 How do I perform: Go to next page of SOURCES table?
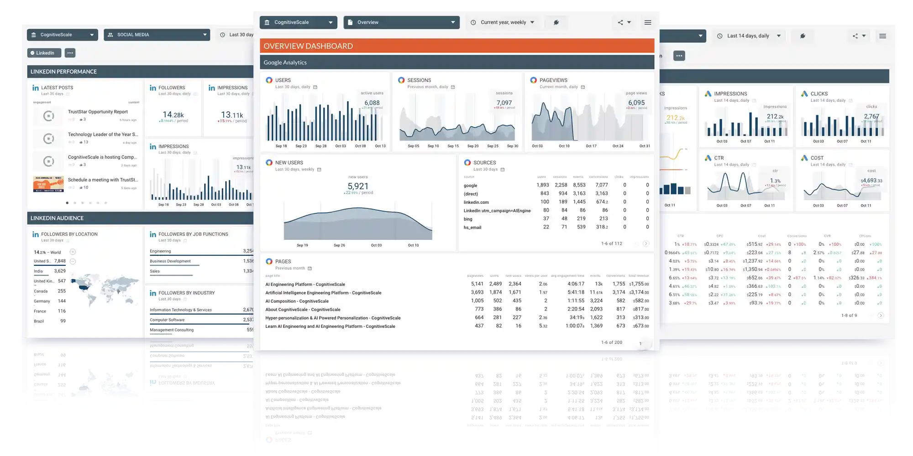(646, 244)
